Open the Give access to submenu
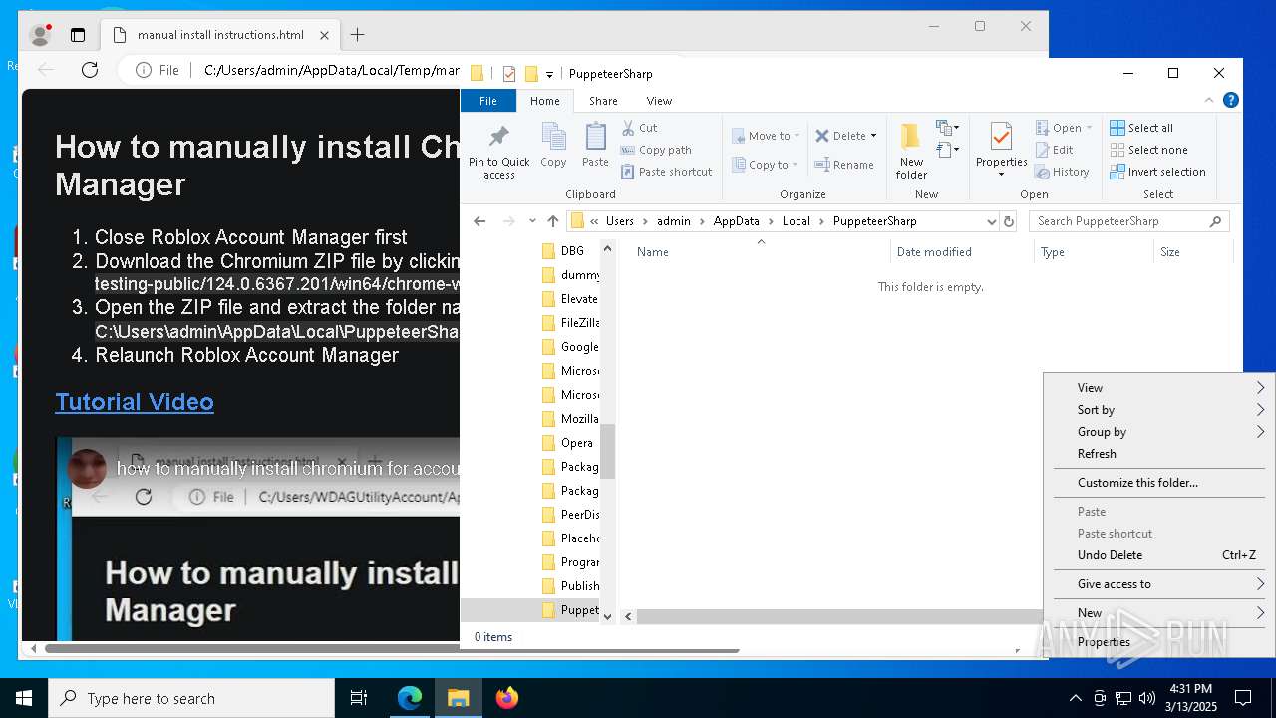 click(x=1159, y=584)
